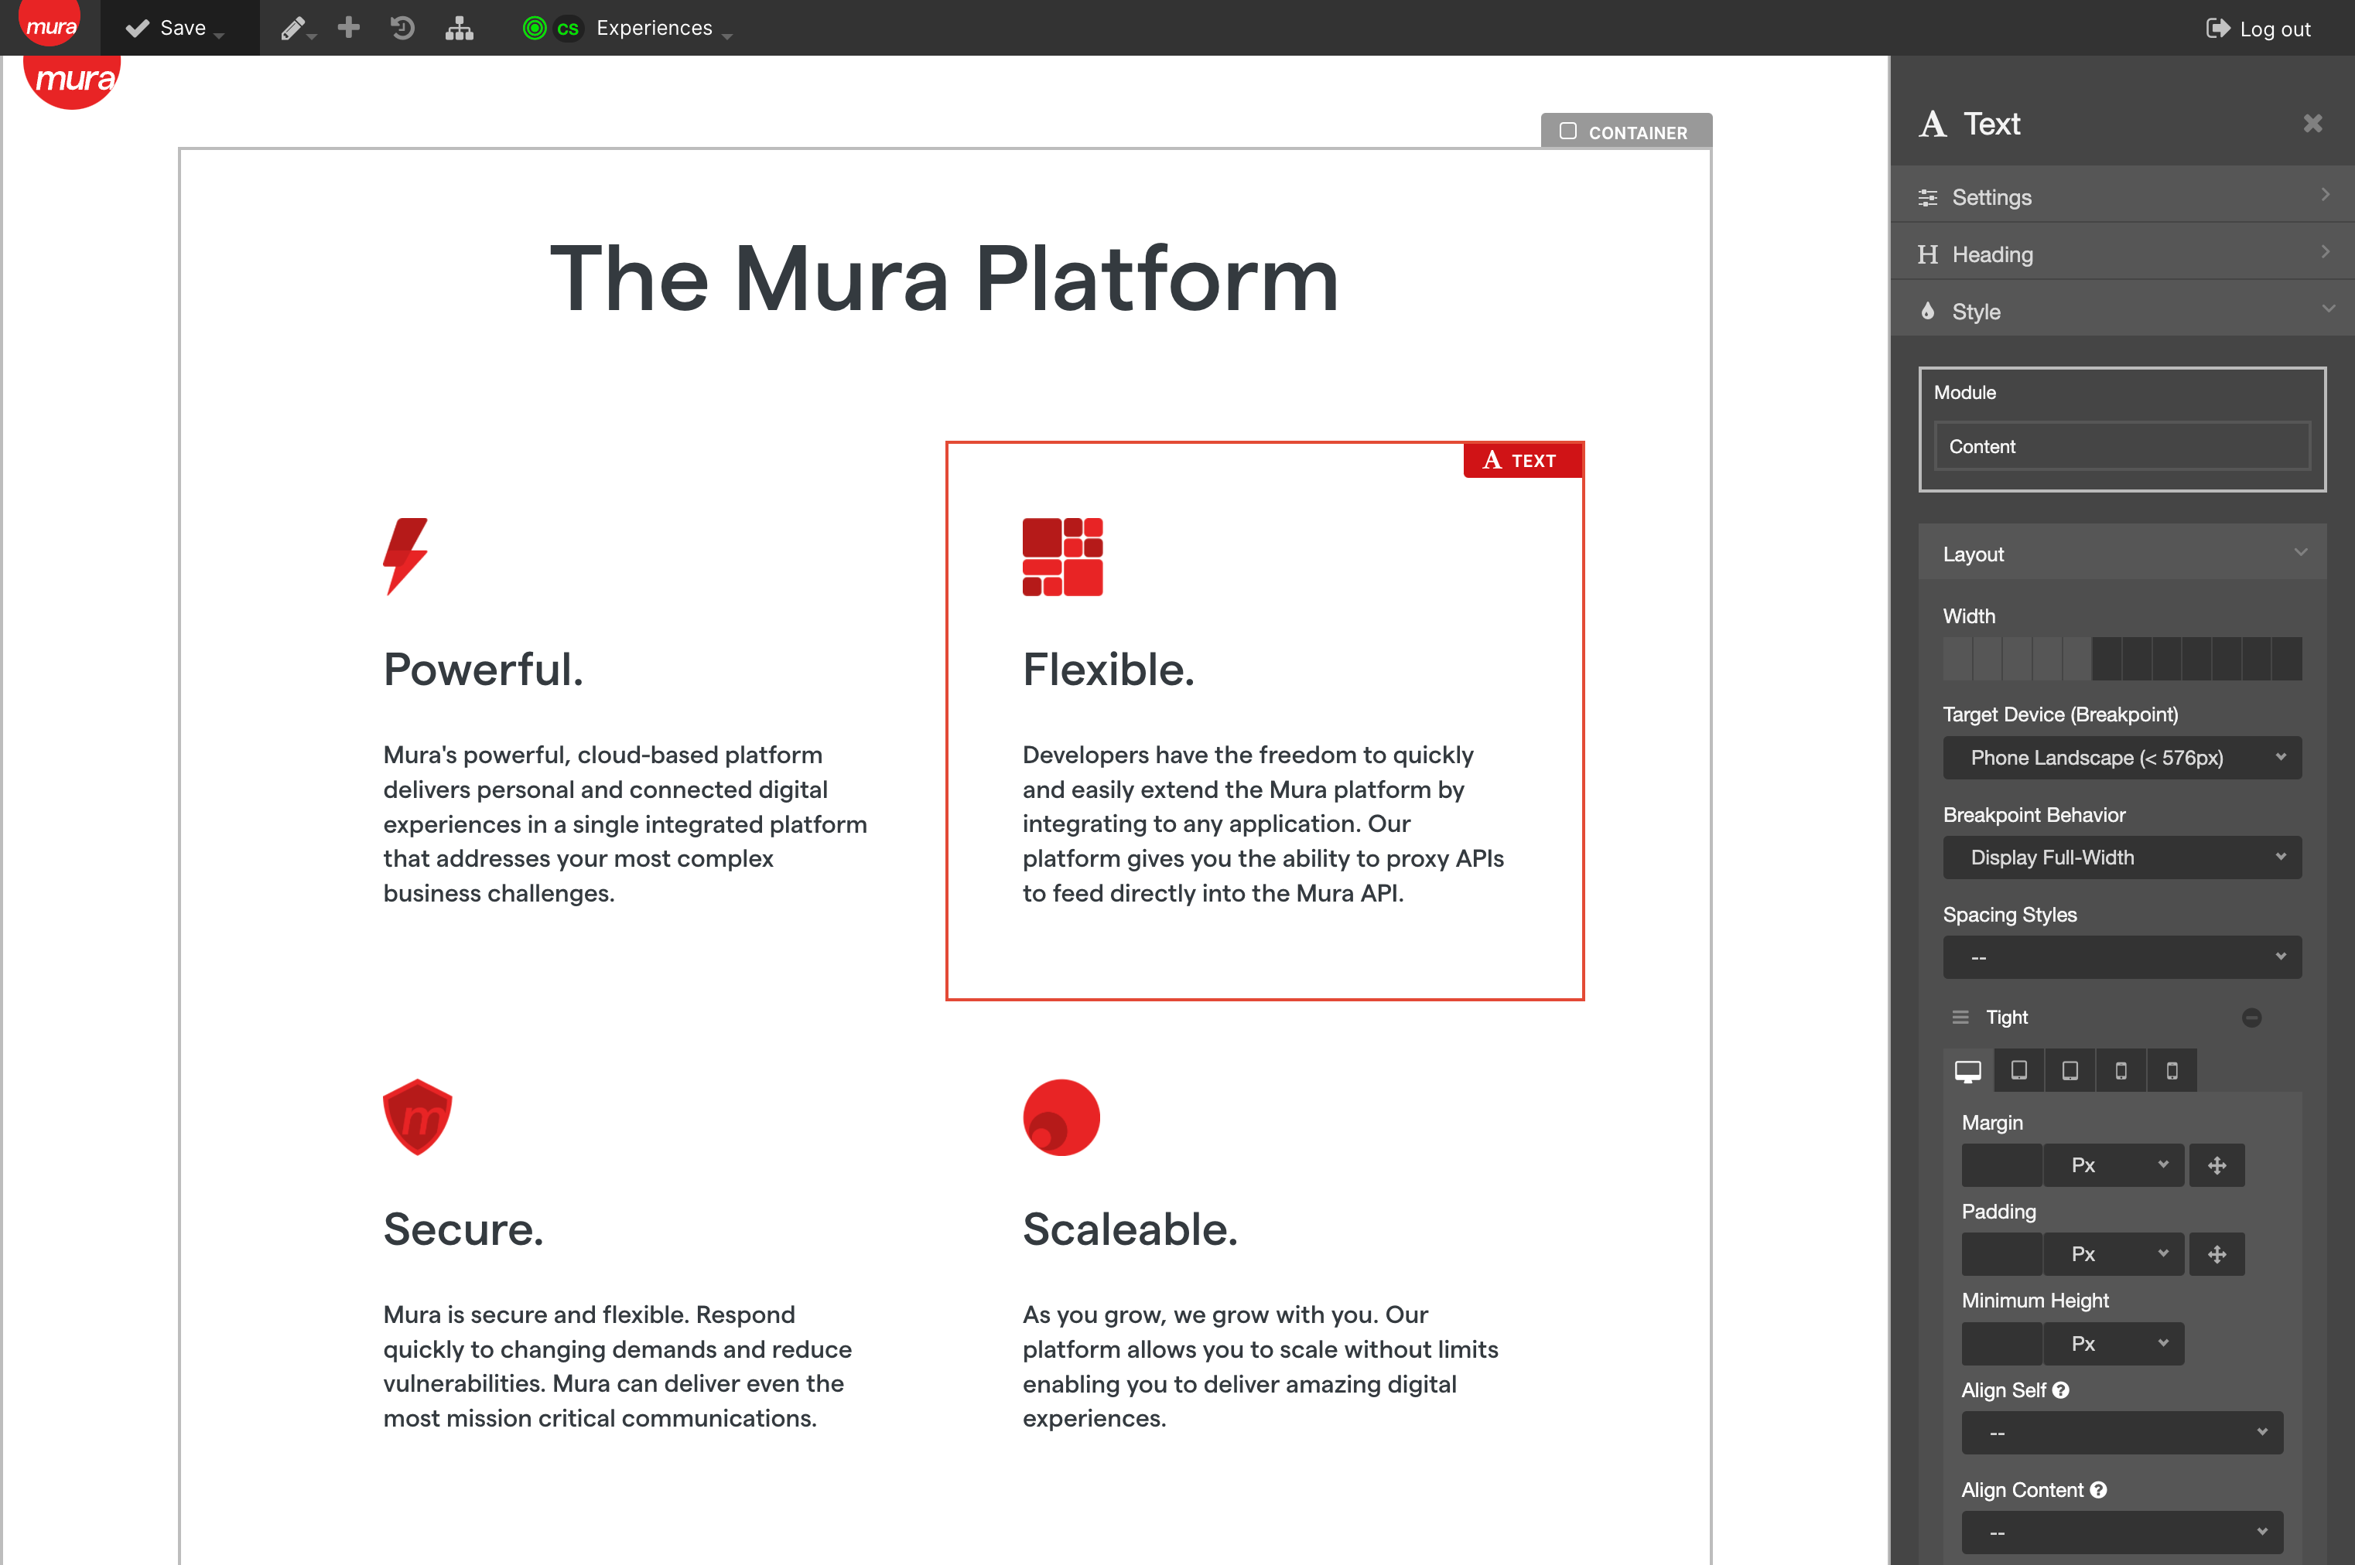2355x1565 pixels.
Task: Click the Container checkbox label above the canvas
Action: pyautogui.click(x=1626, y=131)
